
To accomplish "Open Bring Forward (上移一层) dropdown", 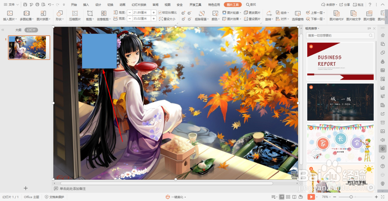I will pyautogui.click(x=315, y=13).
